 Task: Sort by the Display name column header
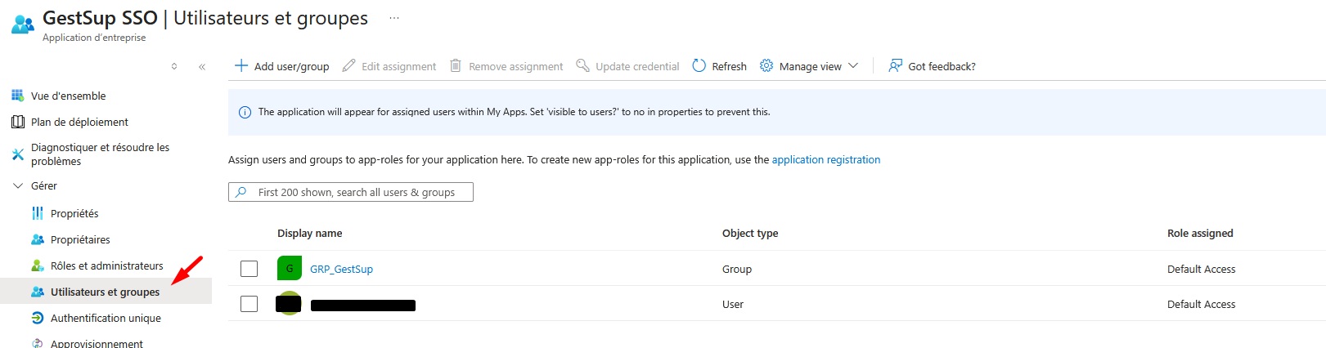point(310,233)
